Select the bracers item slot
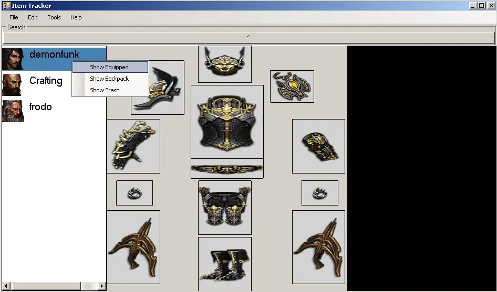This screenshot has width=497, height=292. click(x=318, y=146)
